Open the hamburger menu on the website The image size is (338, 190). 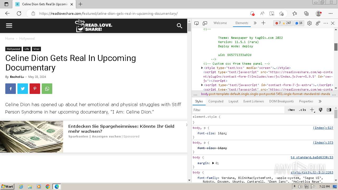(x=9, y=26)
